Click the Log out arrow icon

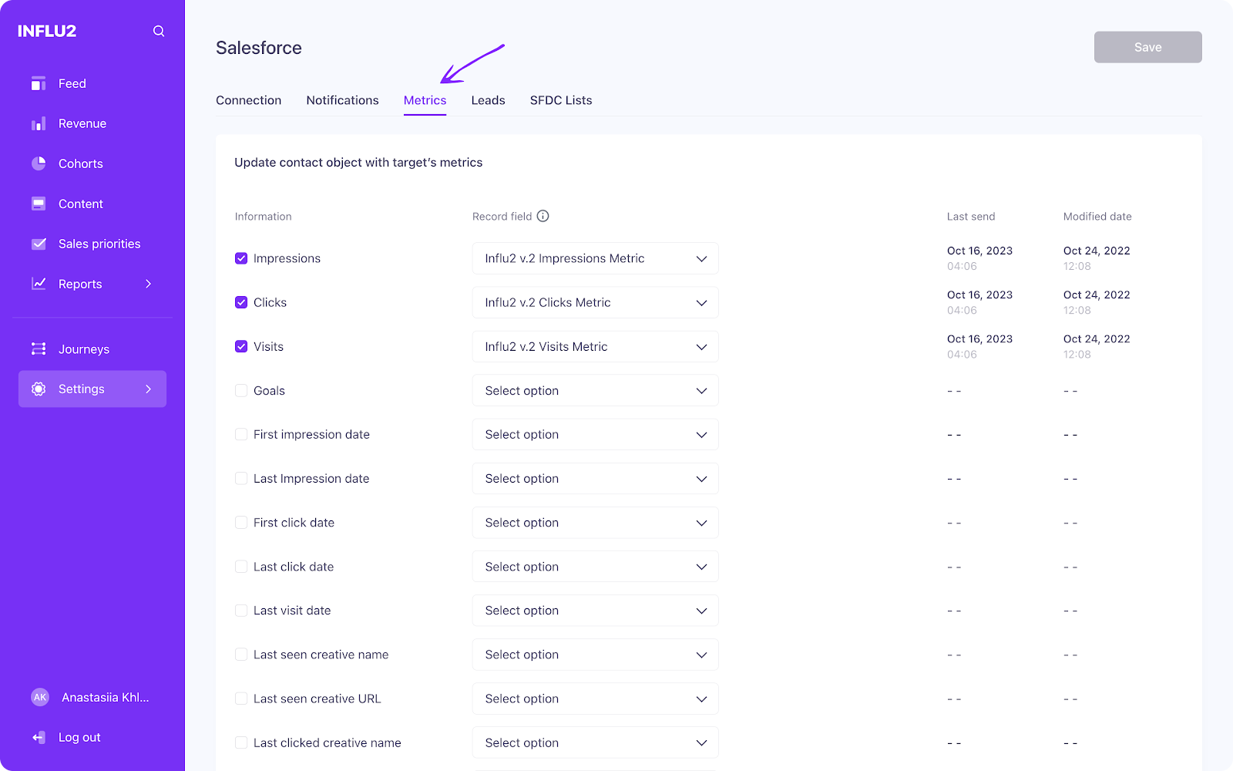pyautogui.click(x=39, y=738)
